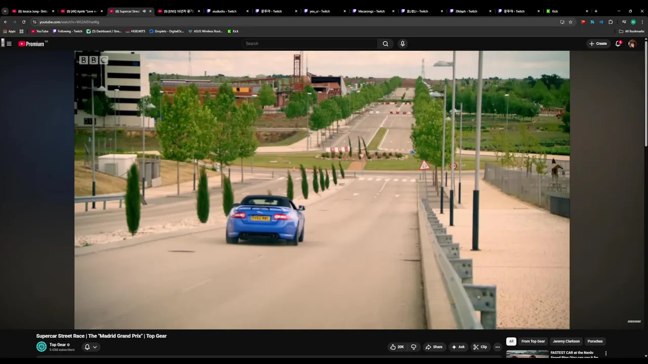
Task: Focus the YouTube search box
Action: click(x=310, y=43)
